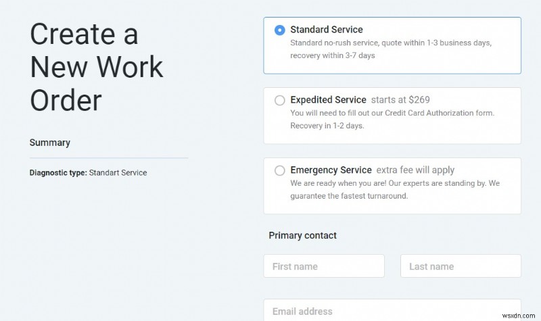This screenshot has height=321, width=541.
Task: Click the Emergency Service option title
Action: click(331, 170)
